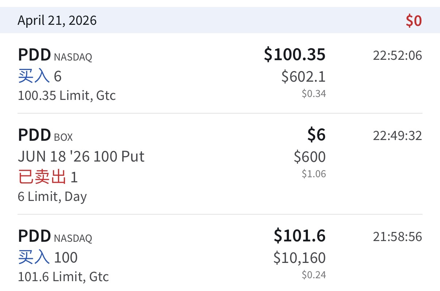Select the 22:49:32 trade timestamp

(x=397, y=136)
